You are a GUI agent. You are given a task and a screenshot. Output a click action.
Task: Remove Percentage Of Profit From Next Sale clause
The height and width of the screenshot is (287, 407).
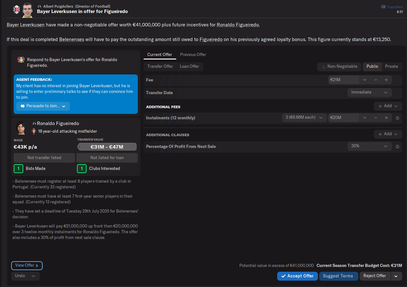(397, 147)
